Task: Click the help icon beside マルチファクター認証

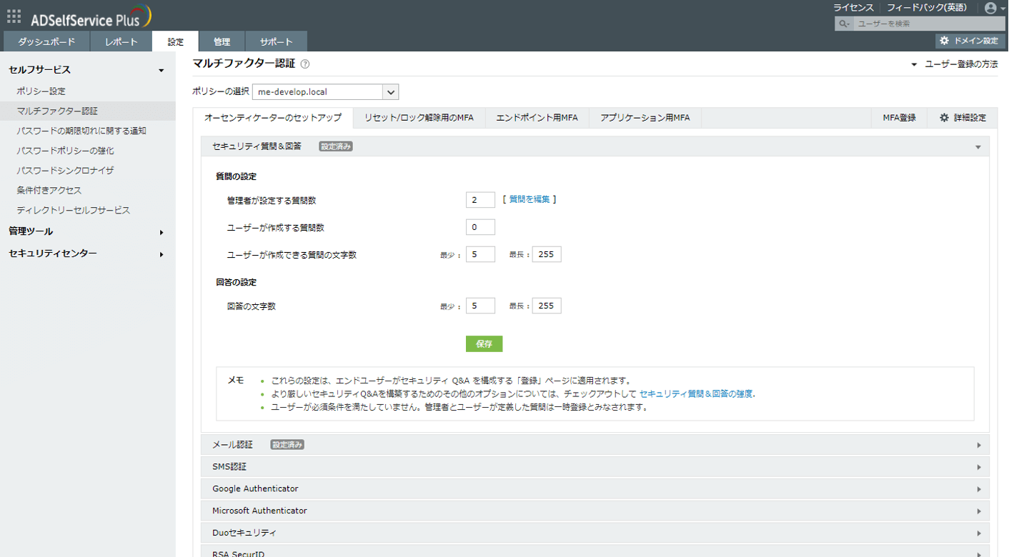Action: (306, 64)
